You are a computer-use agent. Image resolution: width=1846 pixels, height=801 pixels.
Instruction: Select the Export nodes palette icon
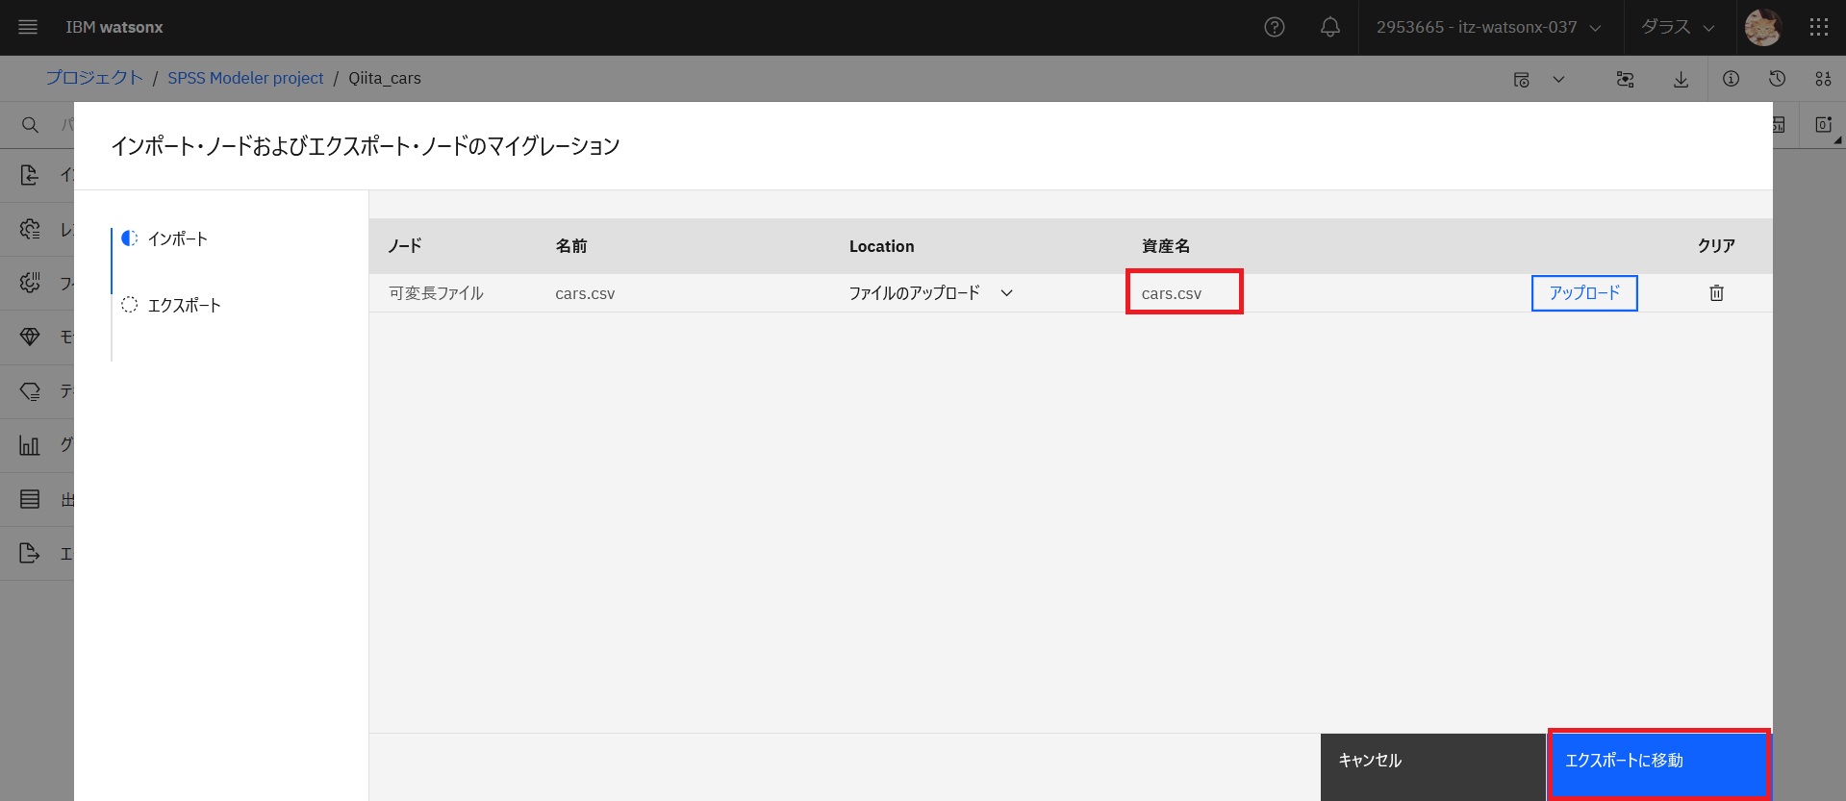(30, 553)
